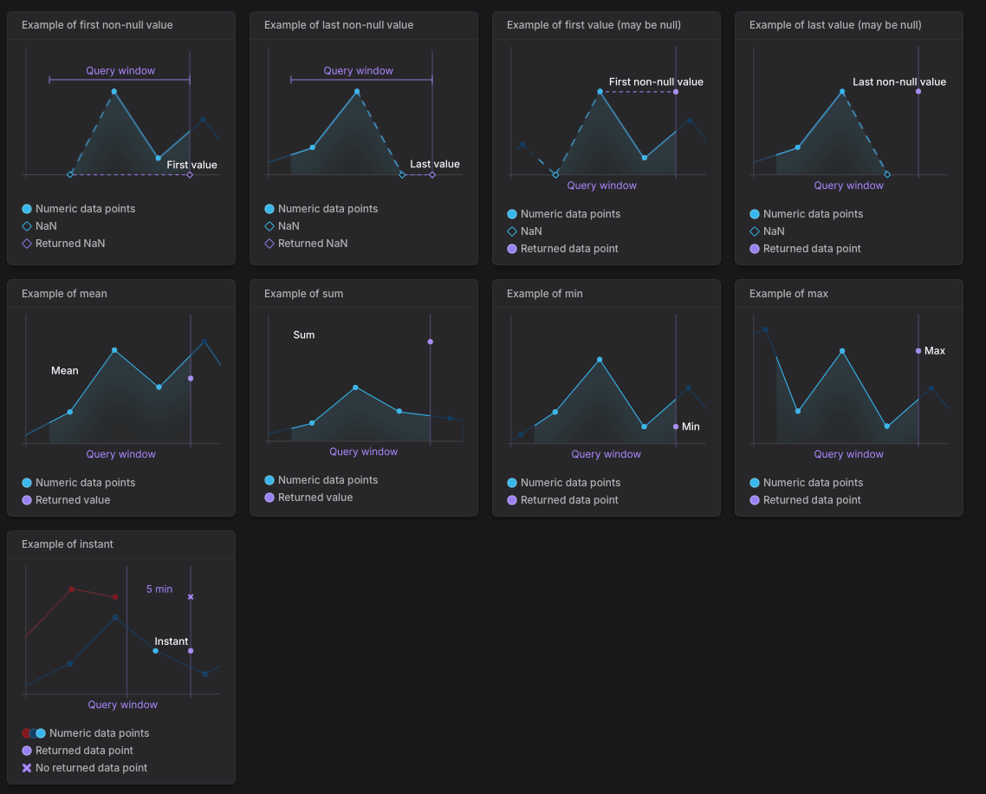Click the peak blue data point in the min chart

point(600,360)
